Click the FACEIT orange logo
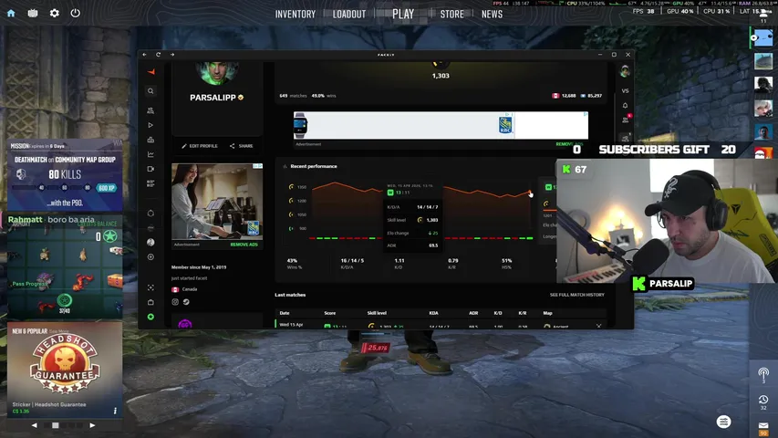Screen dimensions: 778x438 point(150,72)
